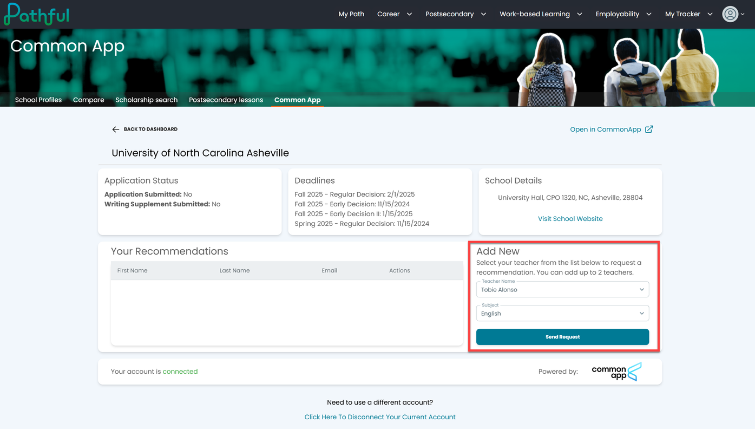Image resolution: width=755 pixels, height=429 pixels.
Task: Click the Application Submitted status line
Action: [148, 194]
